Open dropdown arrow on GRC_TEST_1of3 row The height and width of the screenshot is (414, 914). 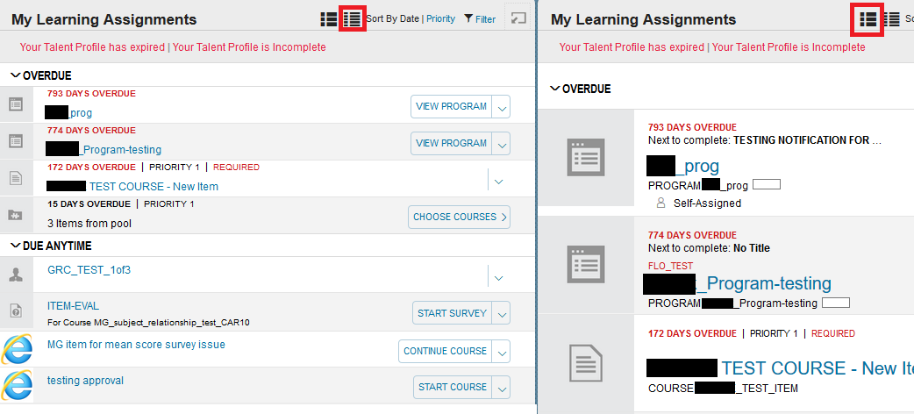(498, 278)
